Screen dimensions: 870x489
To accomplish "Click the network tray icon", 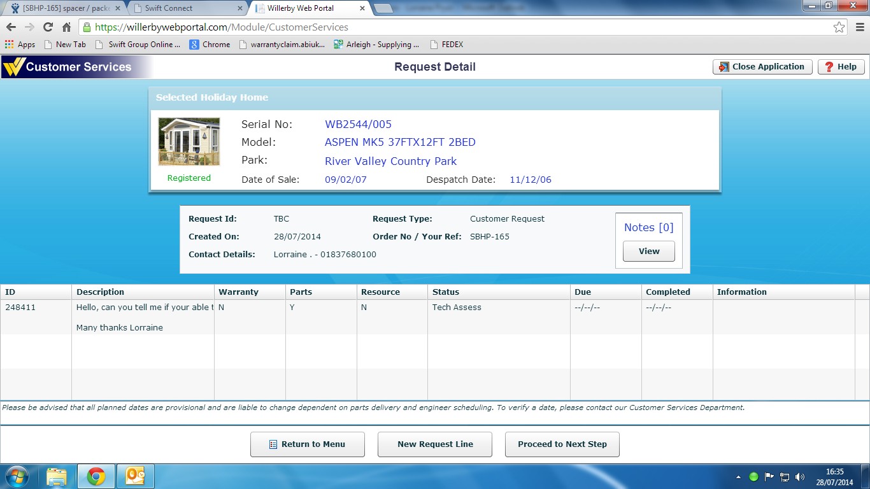I will 785,477.
